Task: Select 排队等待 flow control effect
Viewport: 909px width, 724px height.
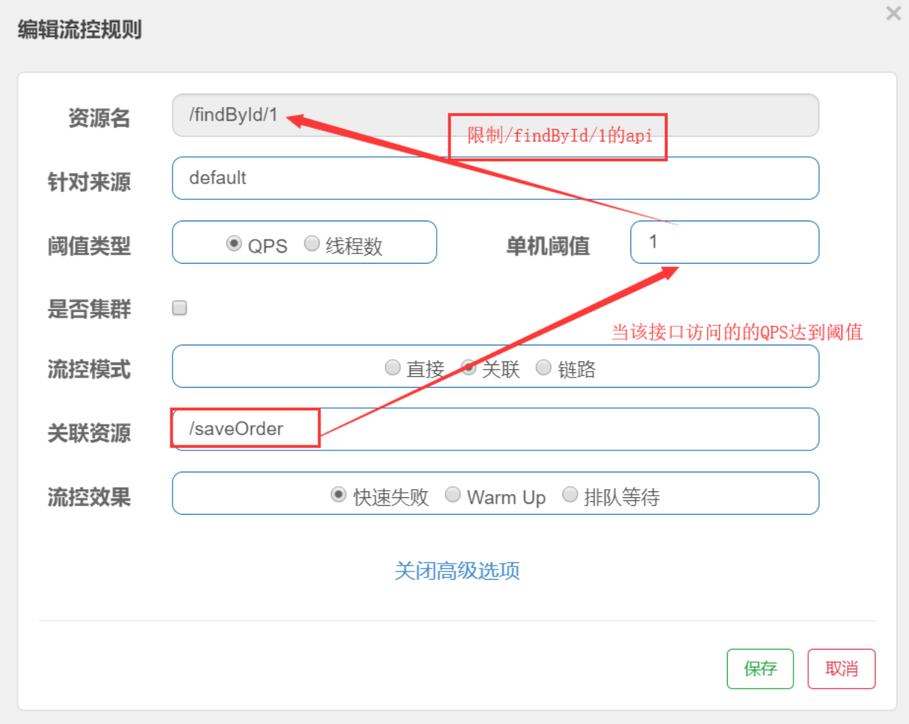Action: 570,494
